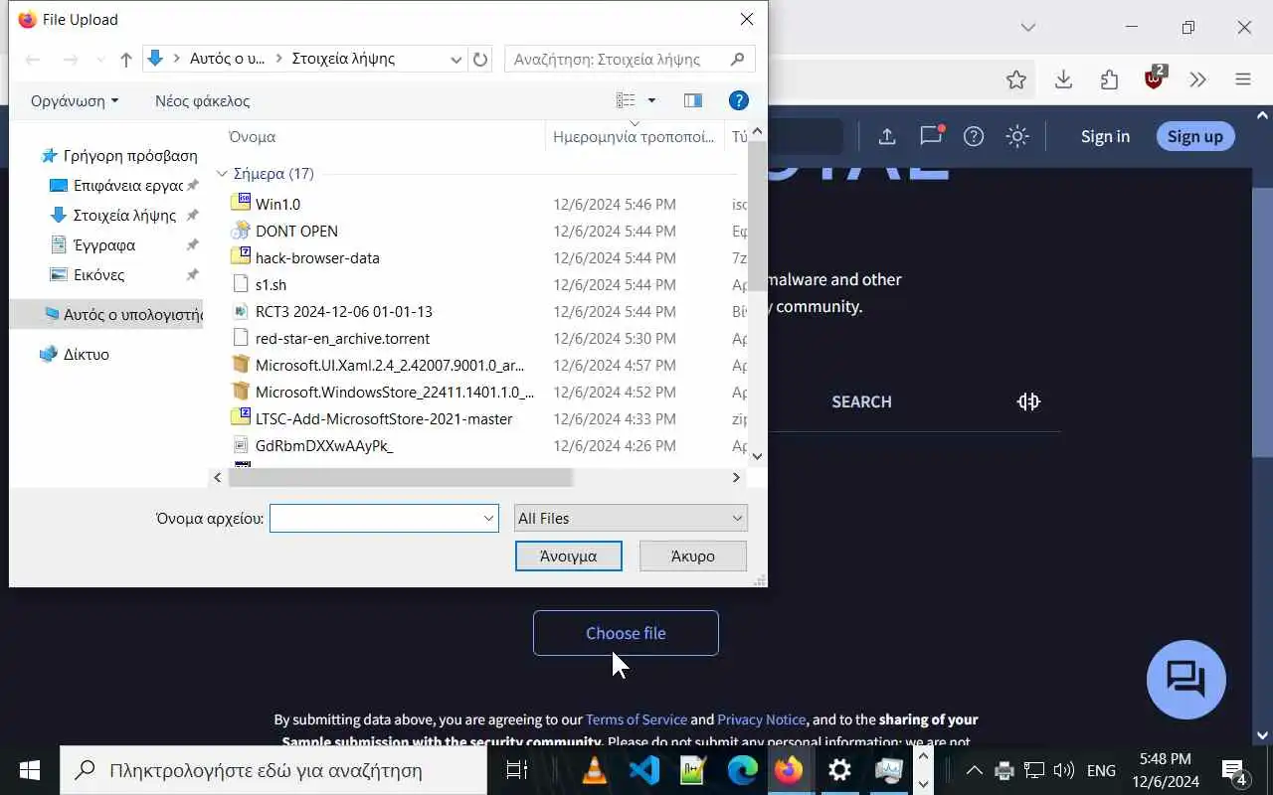The height and width of the screenshot is (795, 1273).
Task: Click the Sign up button
Action: 1195,136
